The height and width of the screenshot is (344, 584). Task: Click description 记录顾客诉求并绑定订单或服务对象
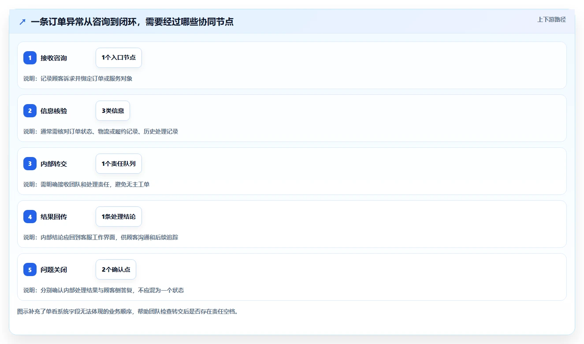click(78, 79)
